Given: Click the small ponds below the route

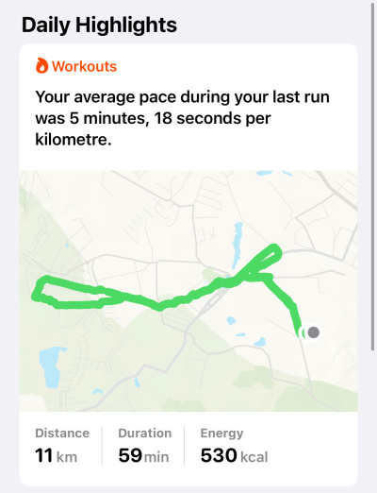Looking at the screenshot, I should pyautogui.click(x=247, y=332).
